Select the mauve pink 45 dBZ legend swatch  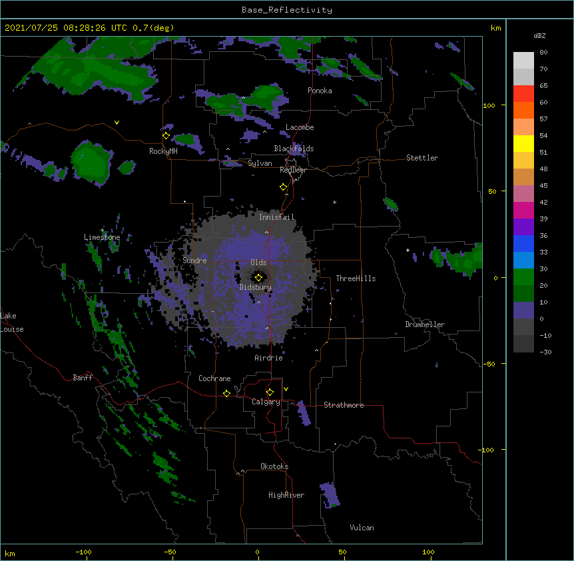[x=523, y=193]
